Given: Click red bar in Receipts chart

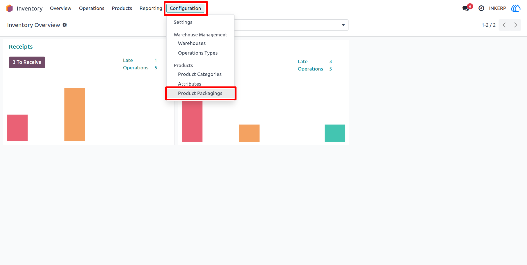Looking at the screenshot, I should pos(17,128).
